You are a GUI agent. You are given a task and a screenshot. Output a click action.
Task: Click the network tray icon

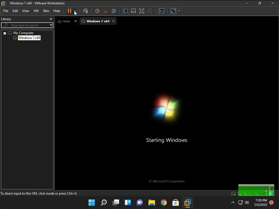[240, 202]
